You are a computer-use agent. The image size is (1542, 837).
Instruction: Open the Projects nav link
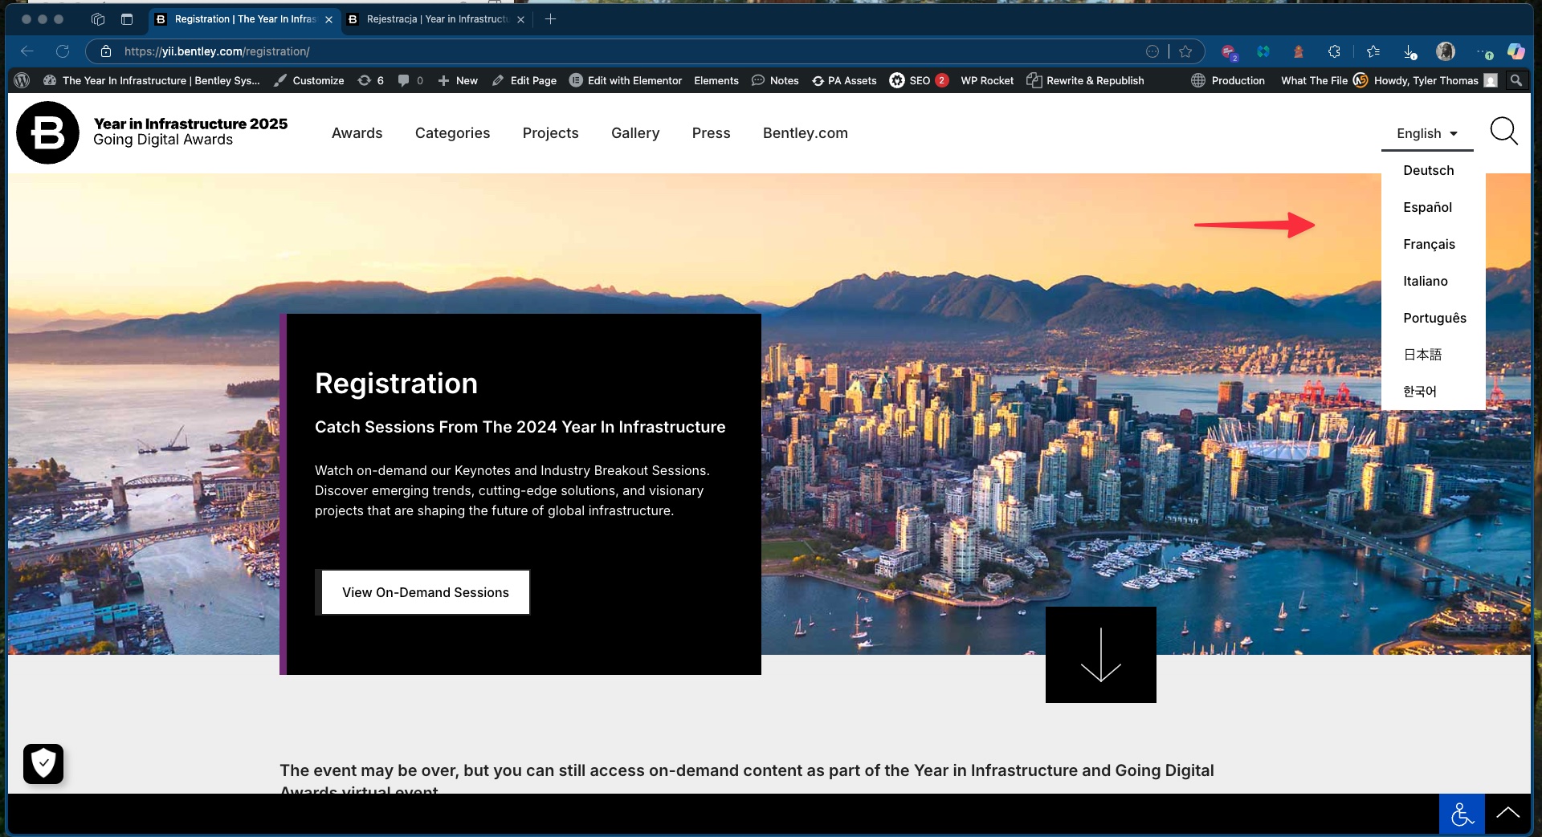[550, 133]
